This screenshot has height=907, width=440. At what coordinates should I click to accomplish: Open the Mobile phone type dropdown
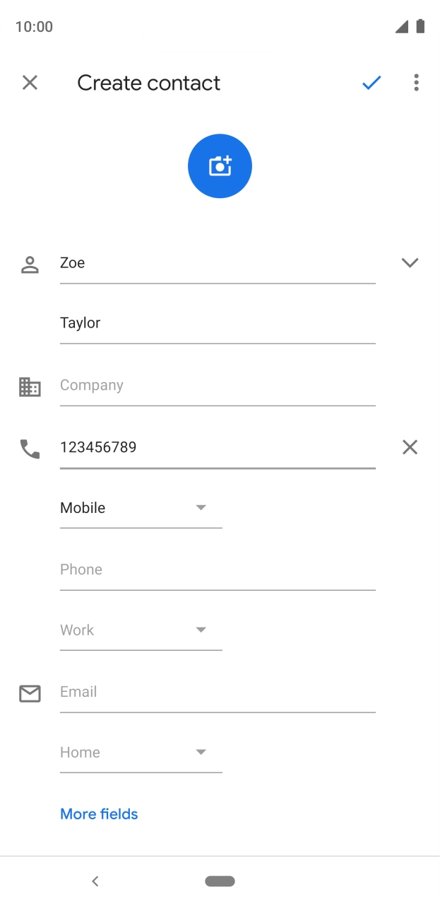tap(141, 508)
